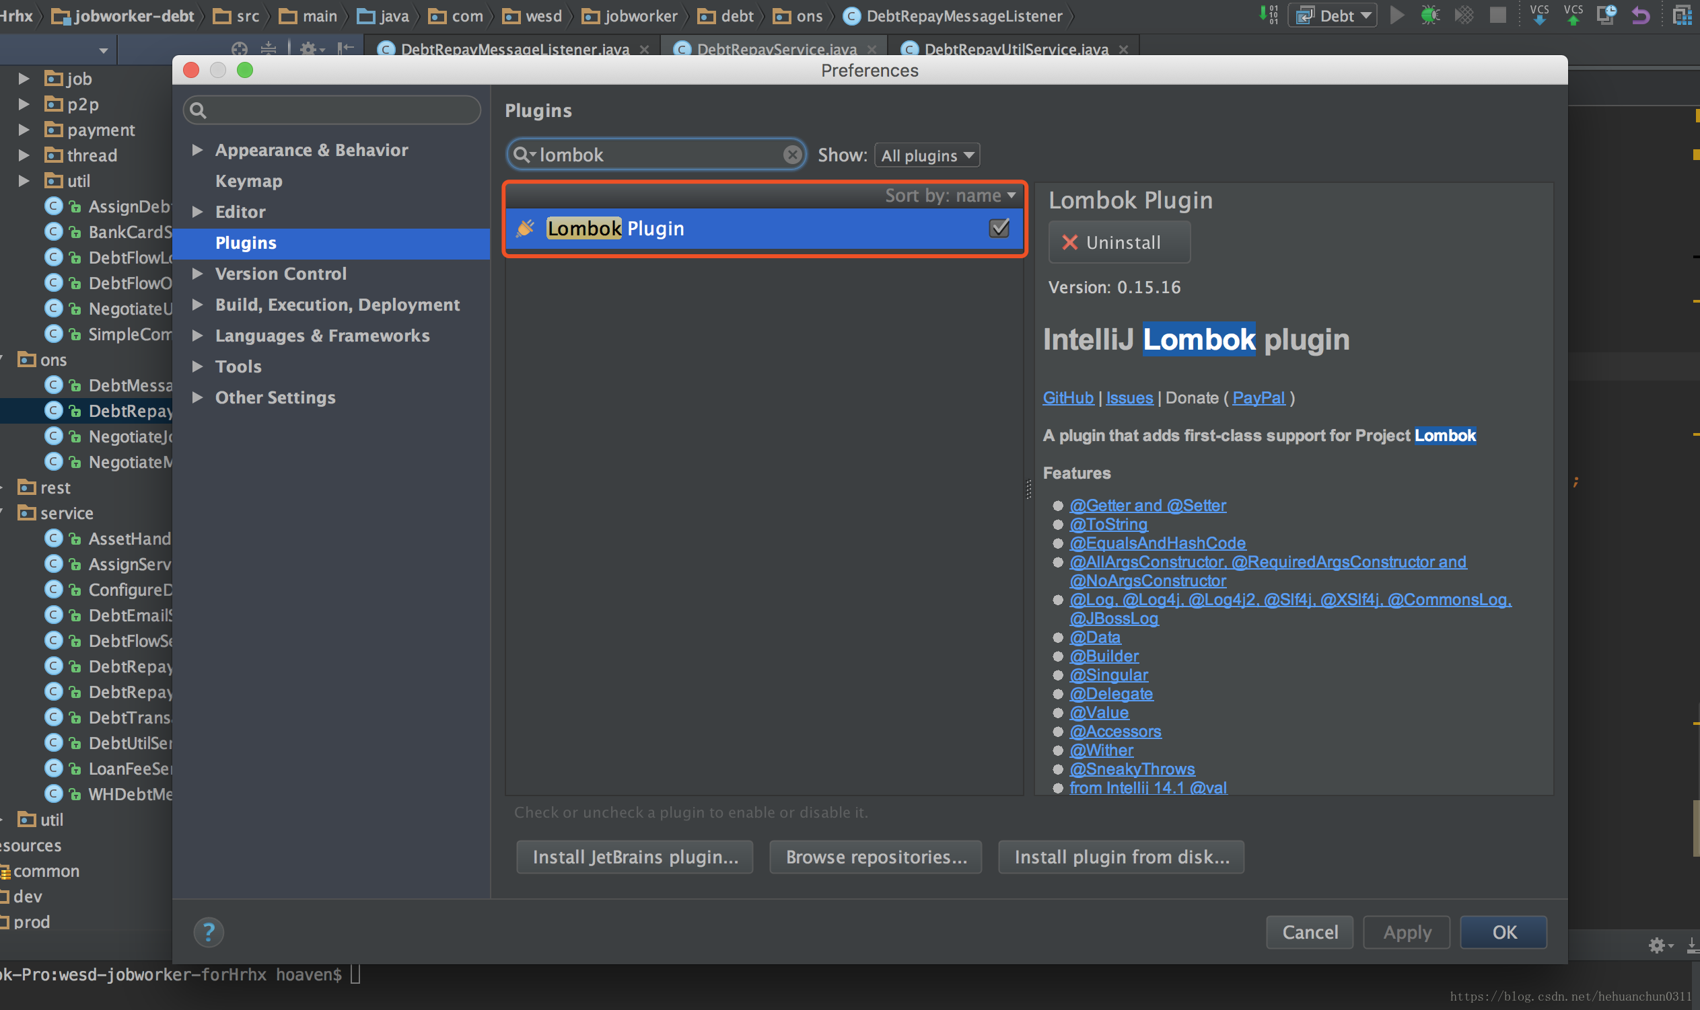Open plugin search history magnifier
The width and height of the screenshot is (1700, 1010).
522,155
